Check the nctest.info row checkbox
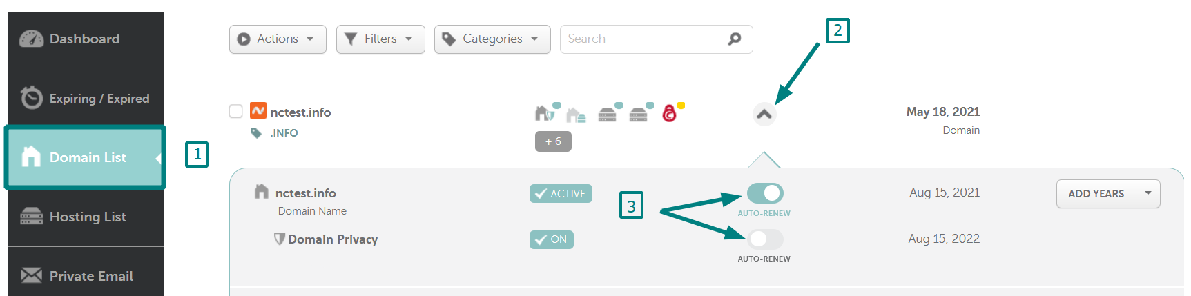This screenshot has width=1191, height=296. pyautogui.click(x=236, y=111)
